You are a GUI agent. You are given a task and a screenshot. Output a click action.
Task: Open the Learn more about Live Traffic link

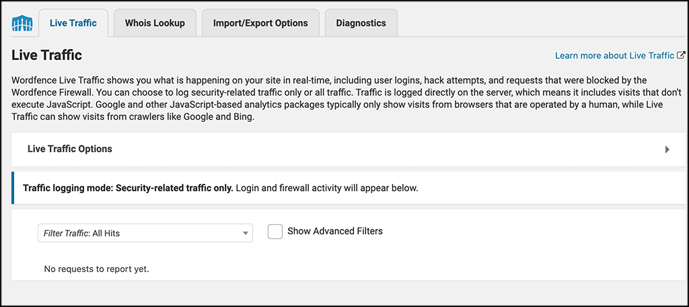tap(614, 55)
